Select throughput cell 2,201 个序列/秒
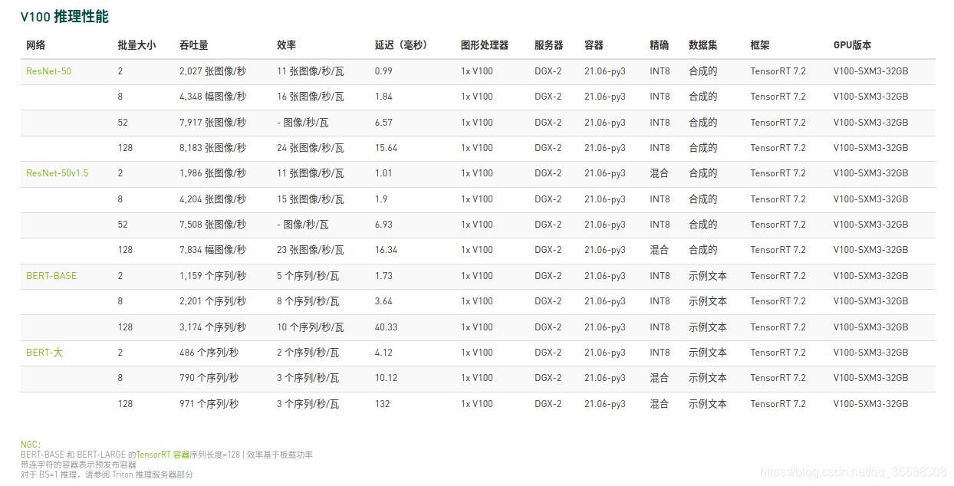 [212, 301]
